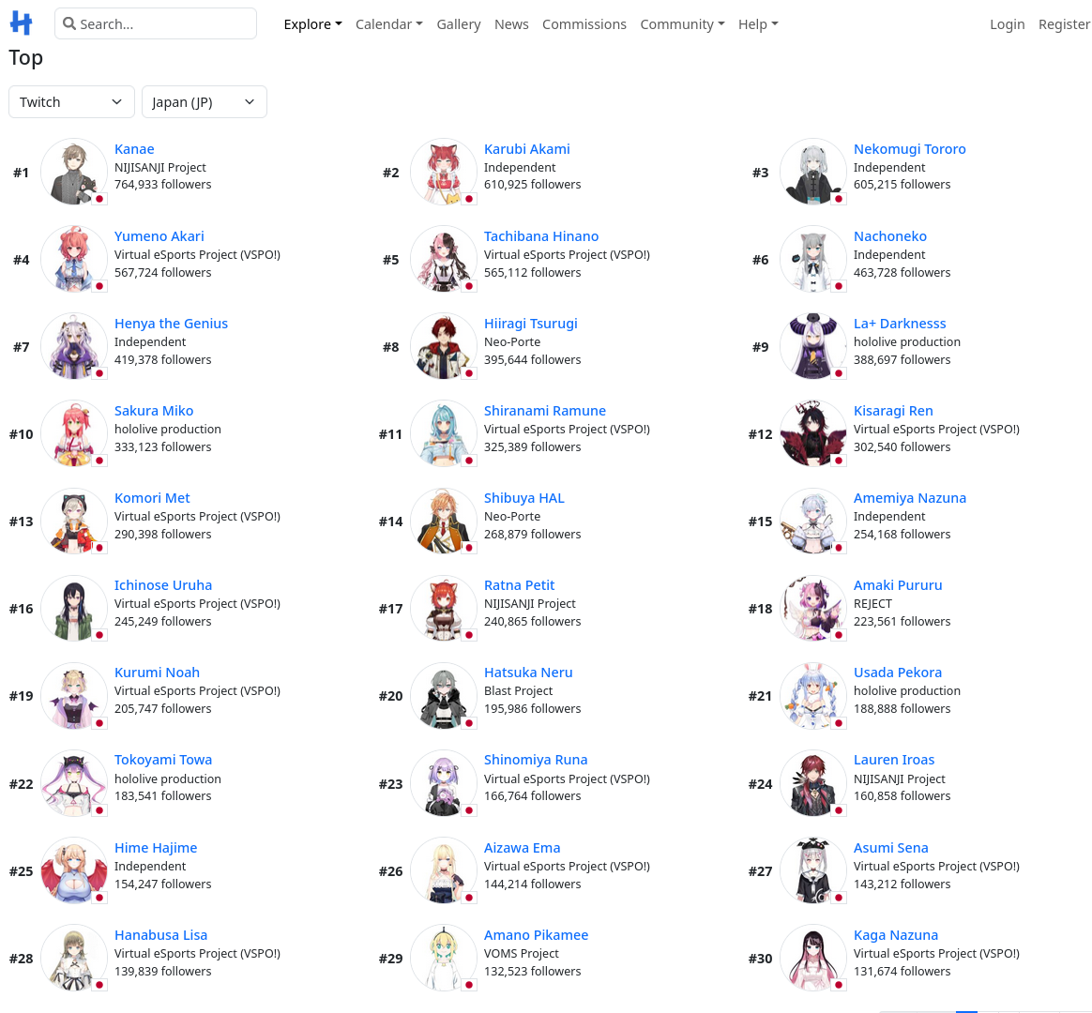
Task: Open Kanae's avatar thumbnail
Action: point(74,172)
